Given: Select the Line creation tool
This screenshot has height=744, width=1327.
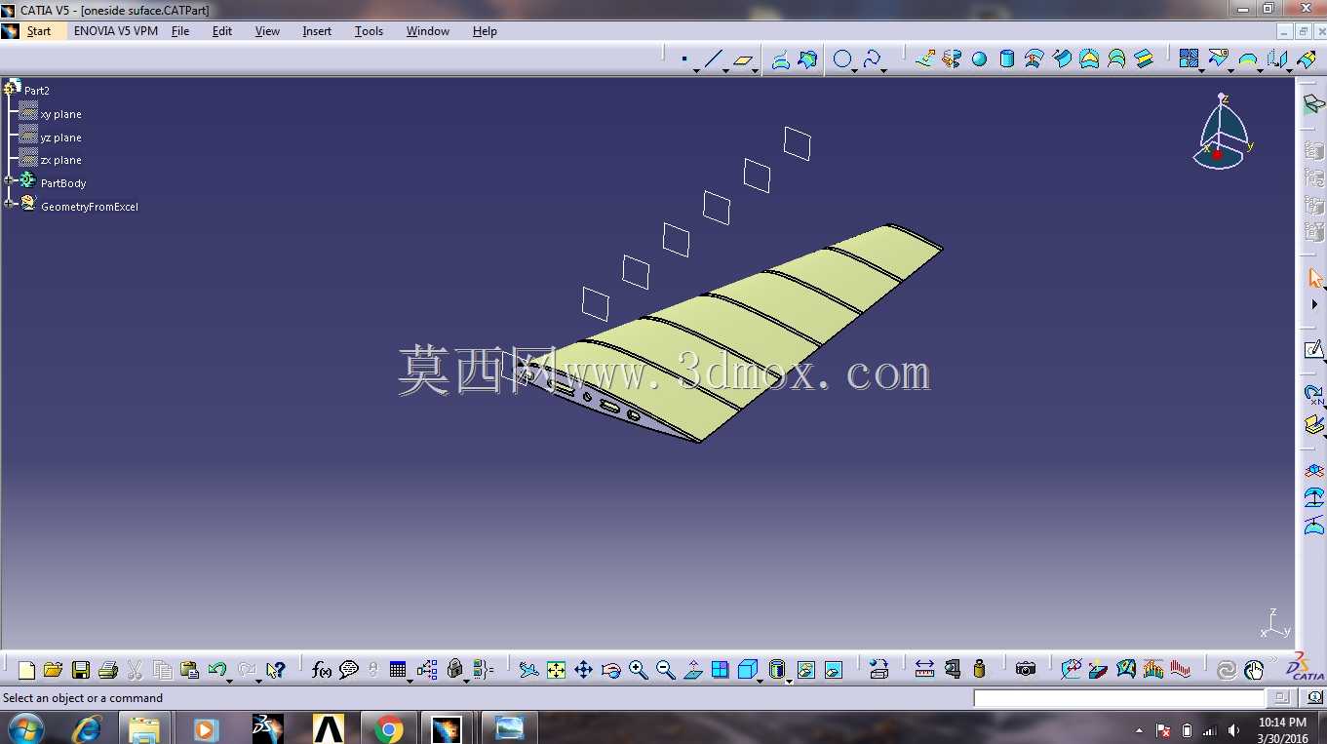Looking at the screenshot, I should (x=714, y=59).
